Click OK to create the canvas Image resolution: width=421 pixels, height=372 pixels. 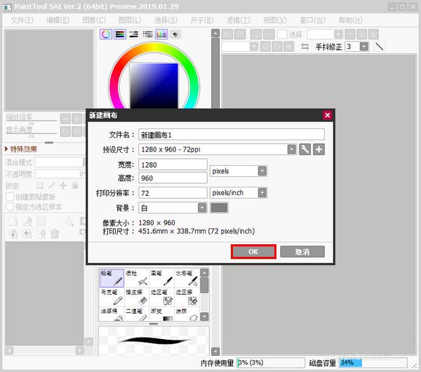click(x=253, y=252)
